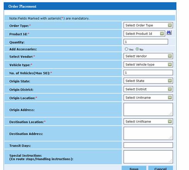Click the binoculars product search icon
The width and height of the screenshot is (189, 170).
tap(169, 32)
